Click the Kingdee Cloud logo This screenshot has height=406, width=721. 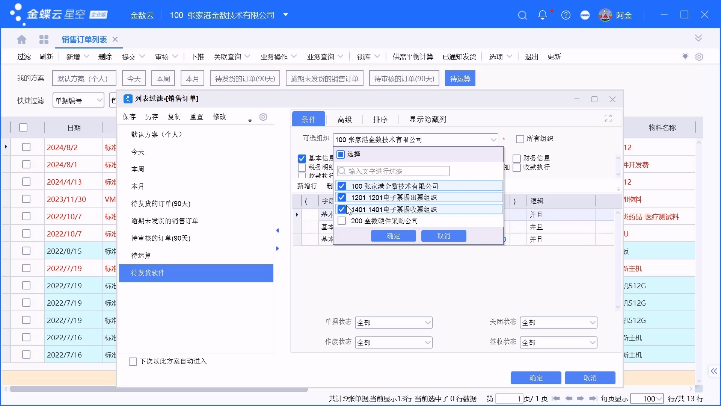coord(58,15)
